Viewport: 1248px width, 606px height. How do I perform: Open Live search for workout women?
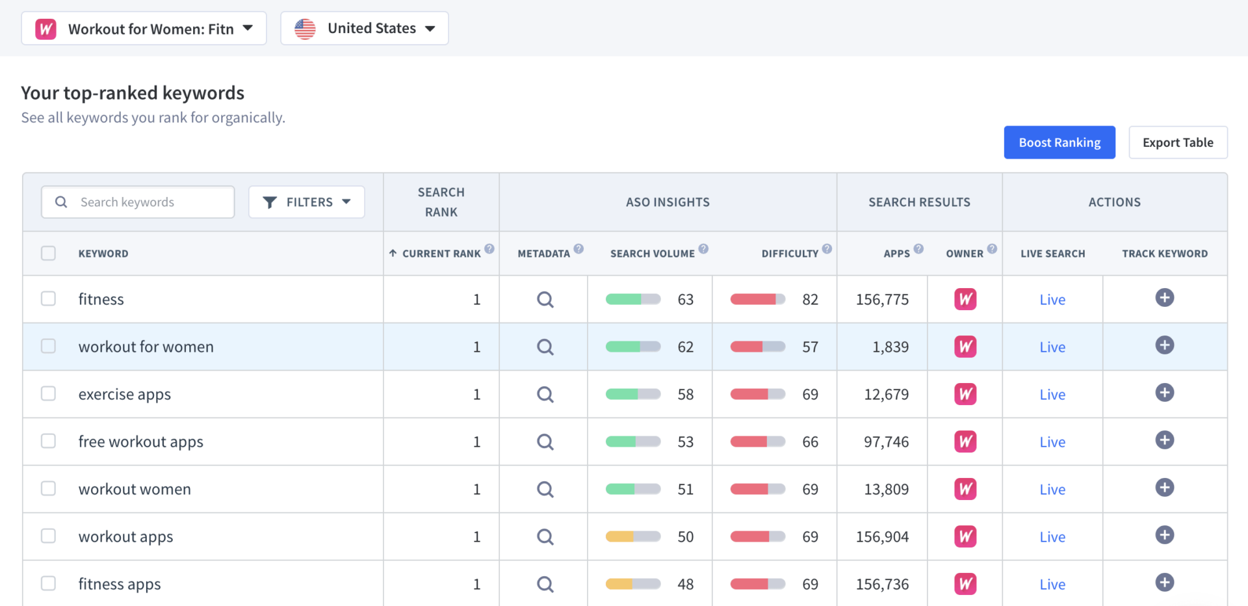1052,490
